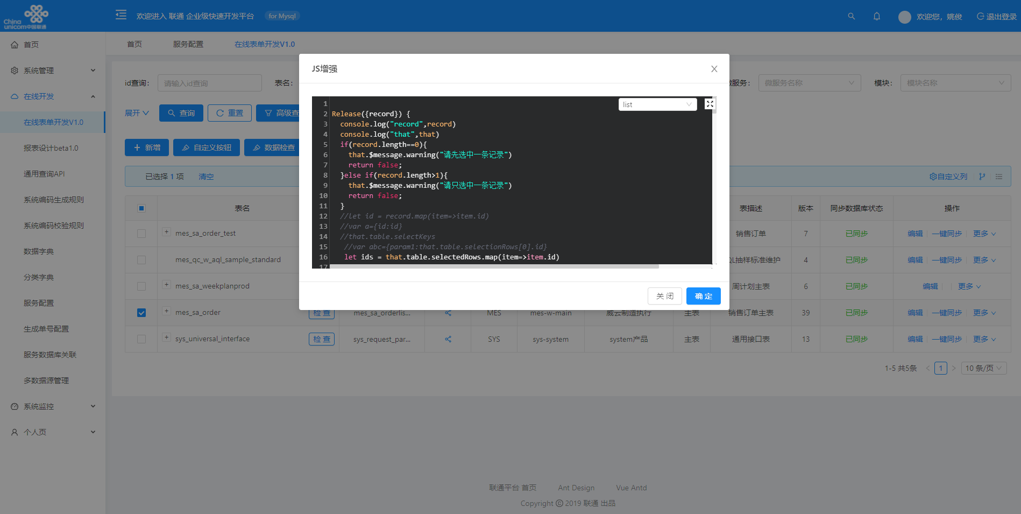Toggle fullscreen for the JS code editor
Screen dimensions: 1021x514
[x=710, y=104]
